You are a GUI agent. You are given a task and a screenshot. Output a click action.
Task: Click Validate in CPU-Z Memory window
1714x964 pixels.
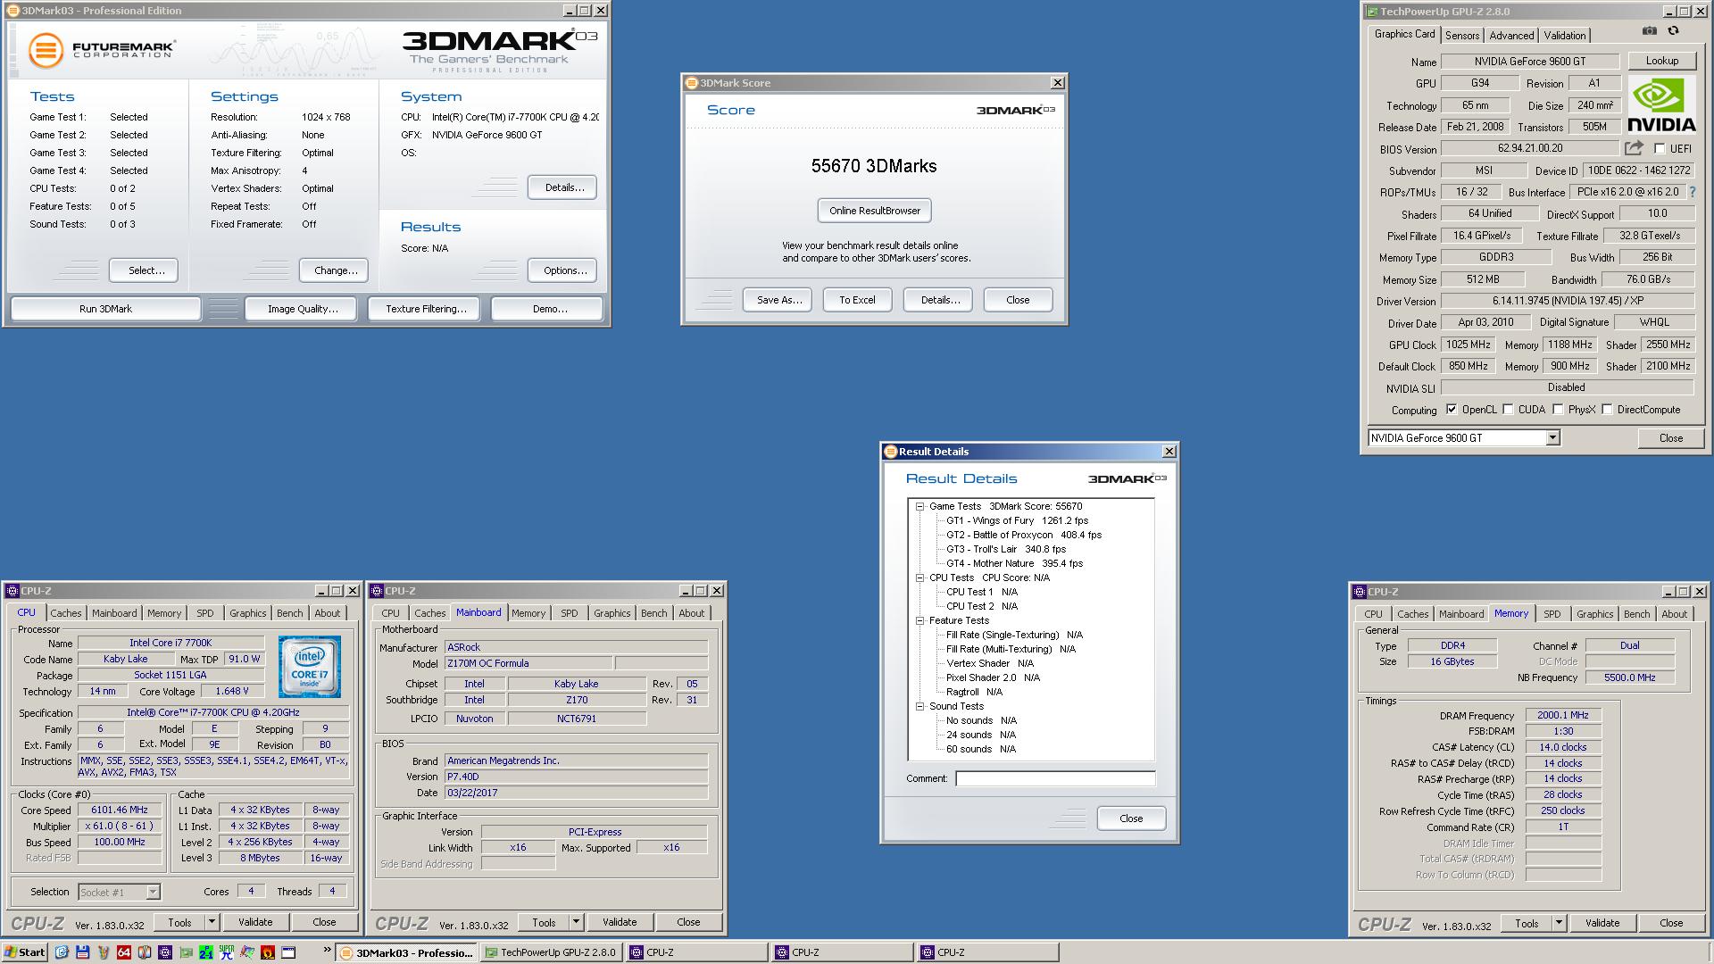point(1602,923)
